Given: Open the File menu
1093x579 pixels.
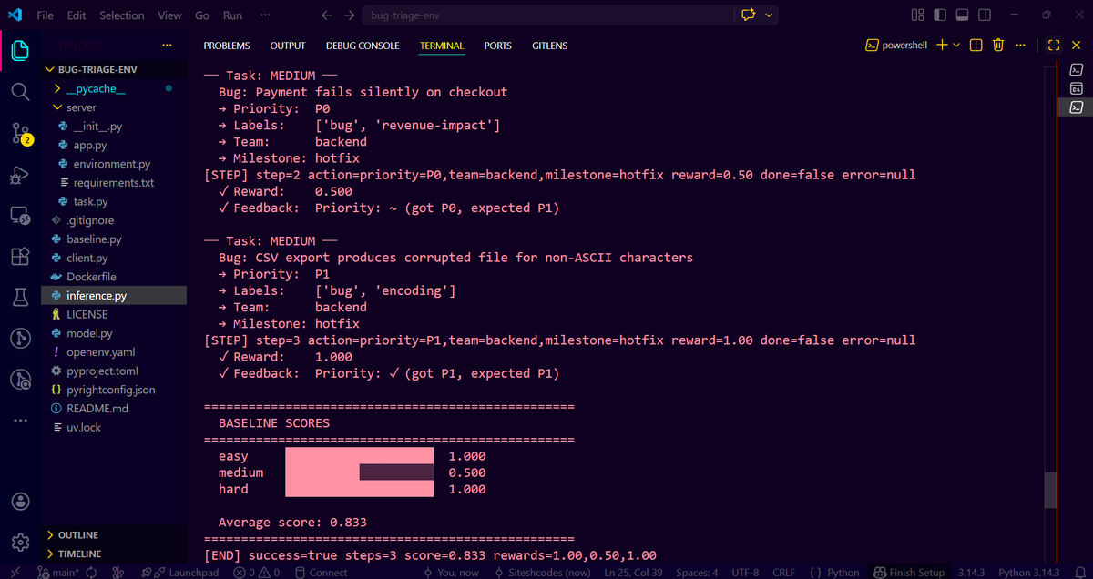Looking at the screenshot, I should click(x=46, y=15).
